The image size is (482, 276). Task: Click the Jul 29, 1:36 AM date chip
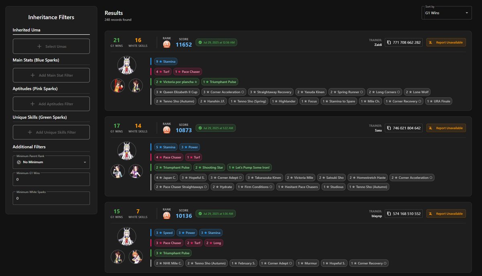216,214
